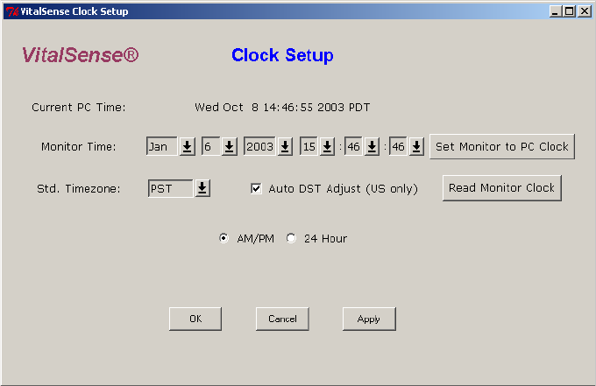
Task: Click the year field showing 2003
Action: [259, 146]
